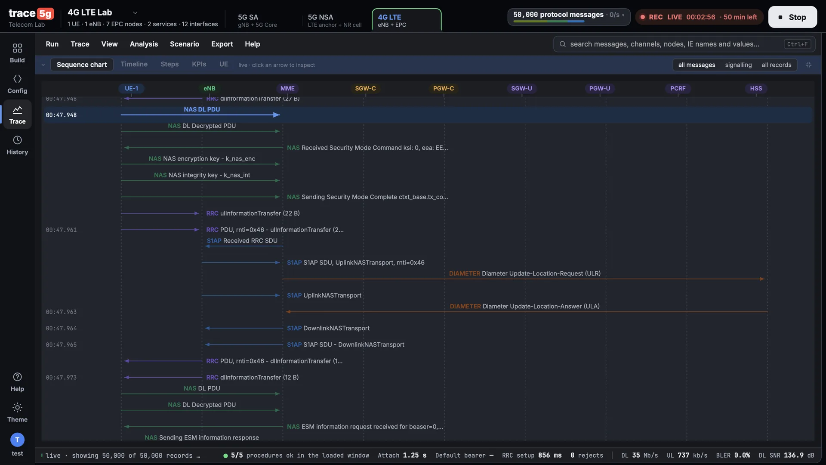Click the Attach 1.25 s status entry
The height and width of the screenshot is (465, 826).
402,456
